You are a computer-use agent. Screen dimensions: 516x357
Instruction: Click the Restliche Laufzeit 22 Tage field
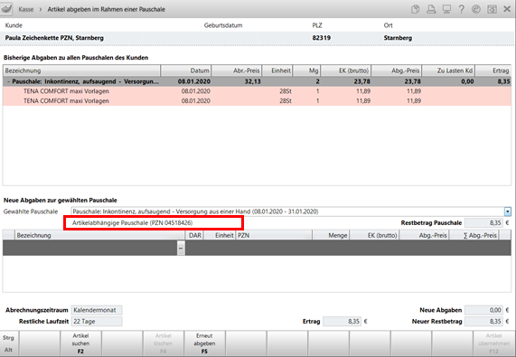click(97, 321)
